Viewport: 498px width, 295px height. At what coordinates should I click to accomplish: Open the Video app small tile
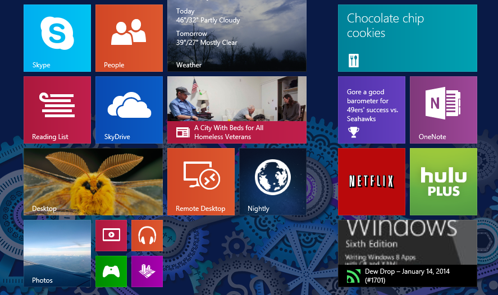point(111,236)
